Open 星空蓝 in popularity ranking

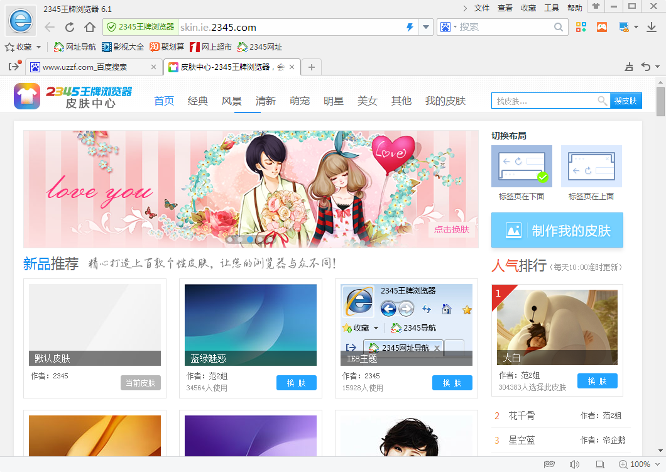(x=522, y=440)
